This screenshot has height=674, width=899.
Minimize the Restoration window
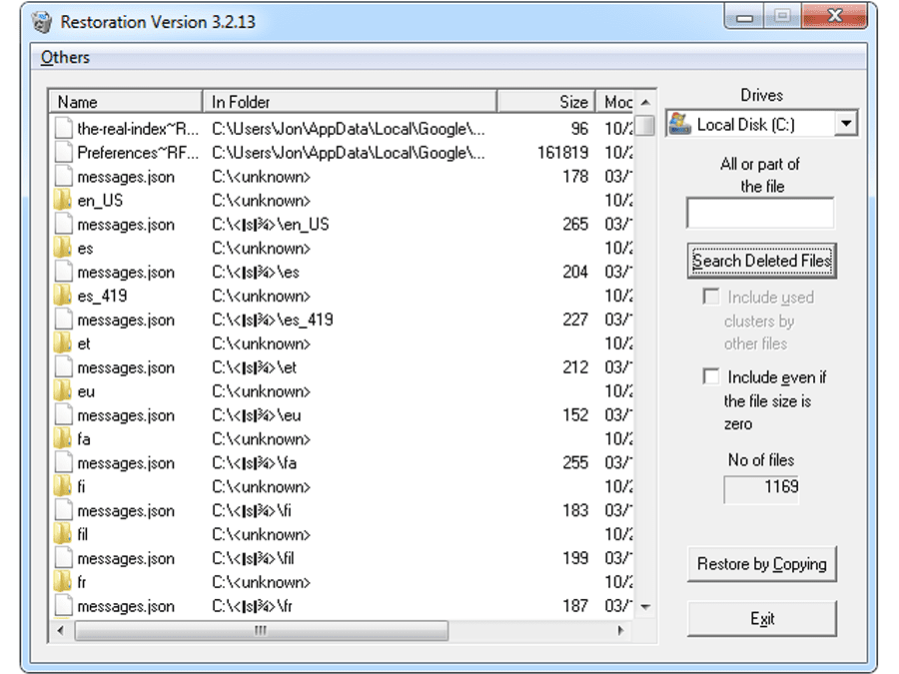[744, 17]
